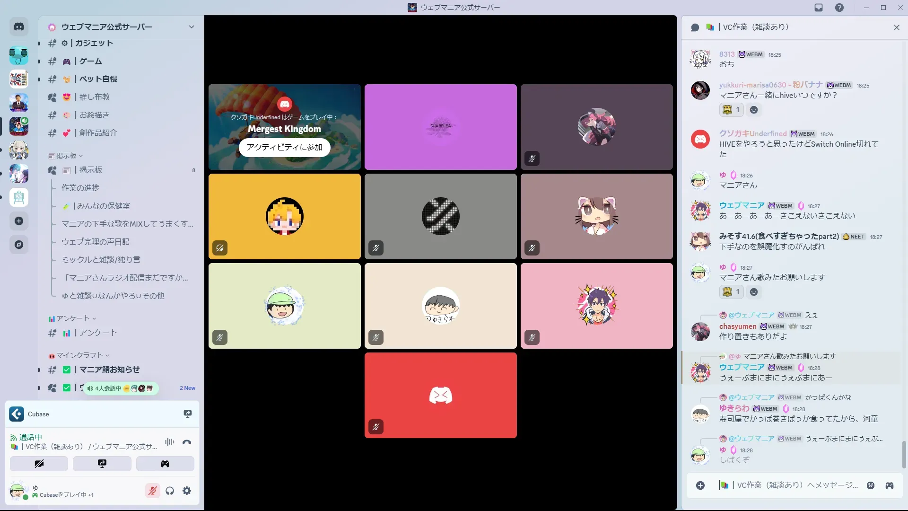Click the ウェブマニア username in chat

(741, 205)
